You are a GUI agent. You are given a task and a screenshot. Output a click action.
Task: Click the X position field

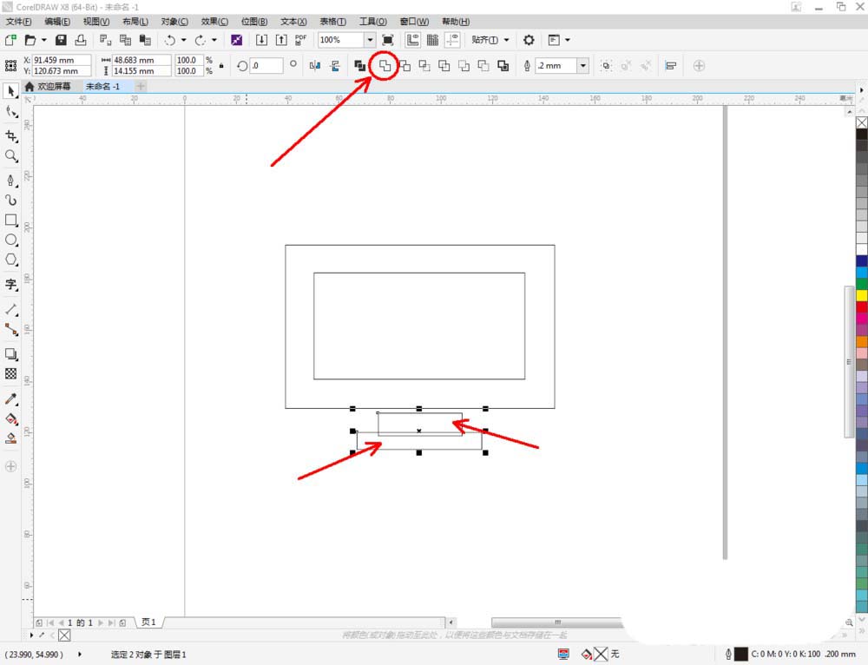[62, 60]
